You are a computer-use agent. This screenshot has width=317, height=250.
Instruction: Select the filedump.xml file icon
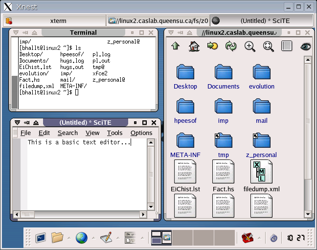tap(261, 172)
